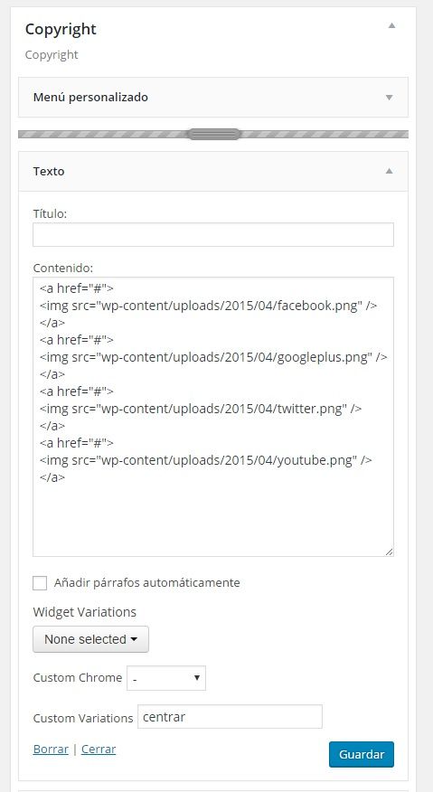Click the striped divider handle

[213, 135]
